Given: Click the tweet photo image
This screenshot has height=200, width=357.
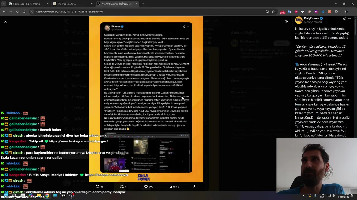Looking at the screenshot, I should tap(146, 99).
